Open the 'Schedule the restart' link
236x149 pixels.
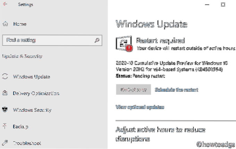pyautogui.click(x=176, y=90)
